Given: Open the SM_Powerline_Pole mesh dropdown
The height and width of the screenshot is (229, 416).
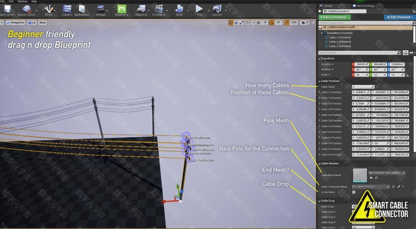Looking at the screenshot, I should point(387,173).
